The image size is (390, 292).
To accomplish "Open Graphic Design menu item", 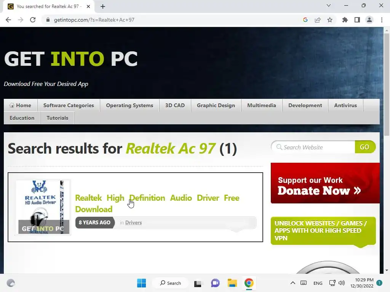I will tap(216, 105).
